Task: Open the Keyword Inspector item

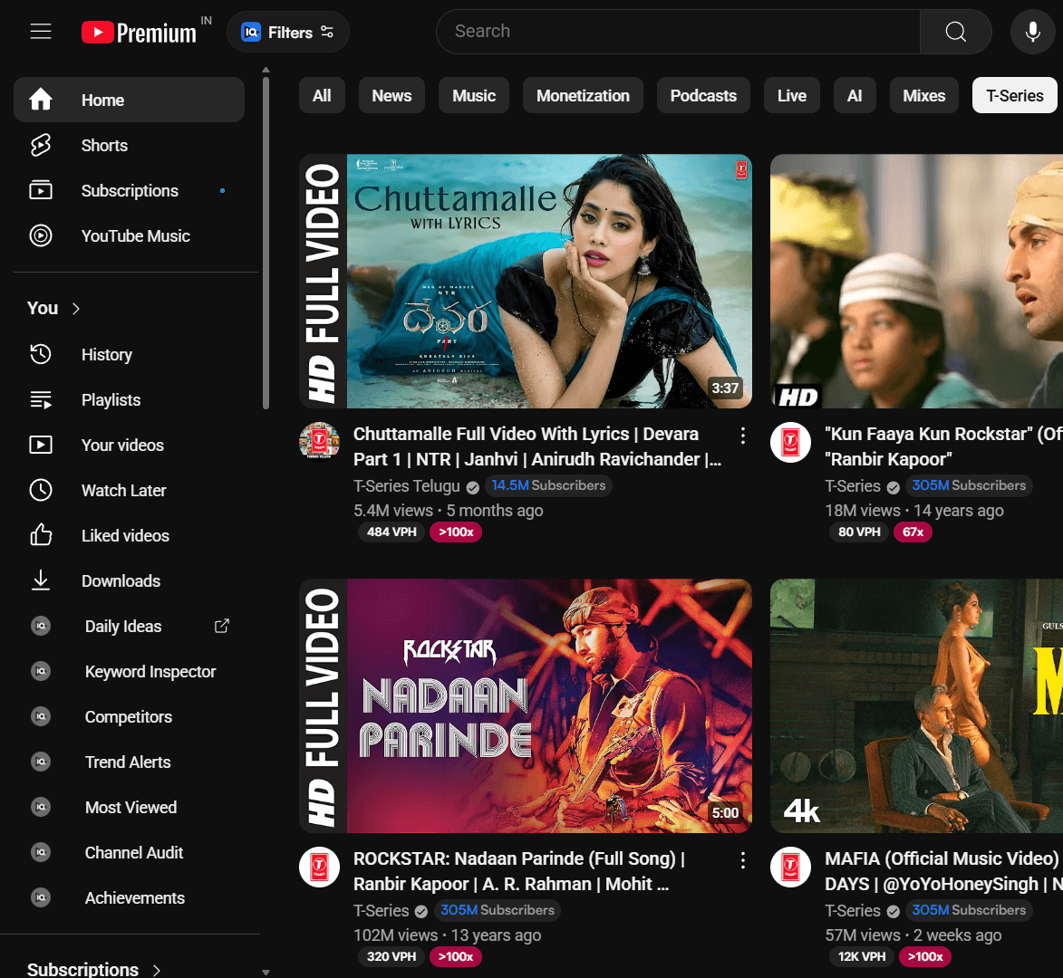Action: click(x=150, y=672)
